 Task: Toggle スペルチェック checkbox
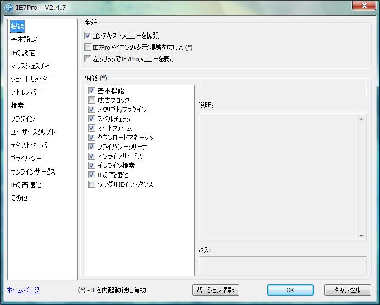pos(91,119)
